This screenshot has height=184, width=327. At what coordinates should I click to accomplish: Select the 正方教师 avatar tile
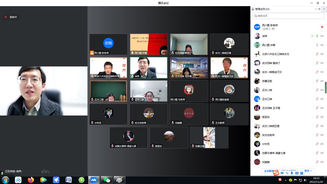pyautogui.click(x=229, y=114)
